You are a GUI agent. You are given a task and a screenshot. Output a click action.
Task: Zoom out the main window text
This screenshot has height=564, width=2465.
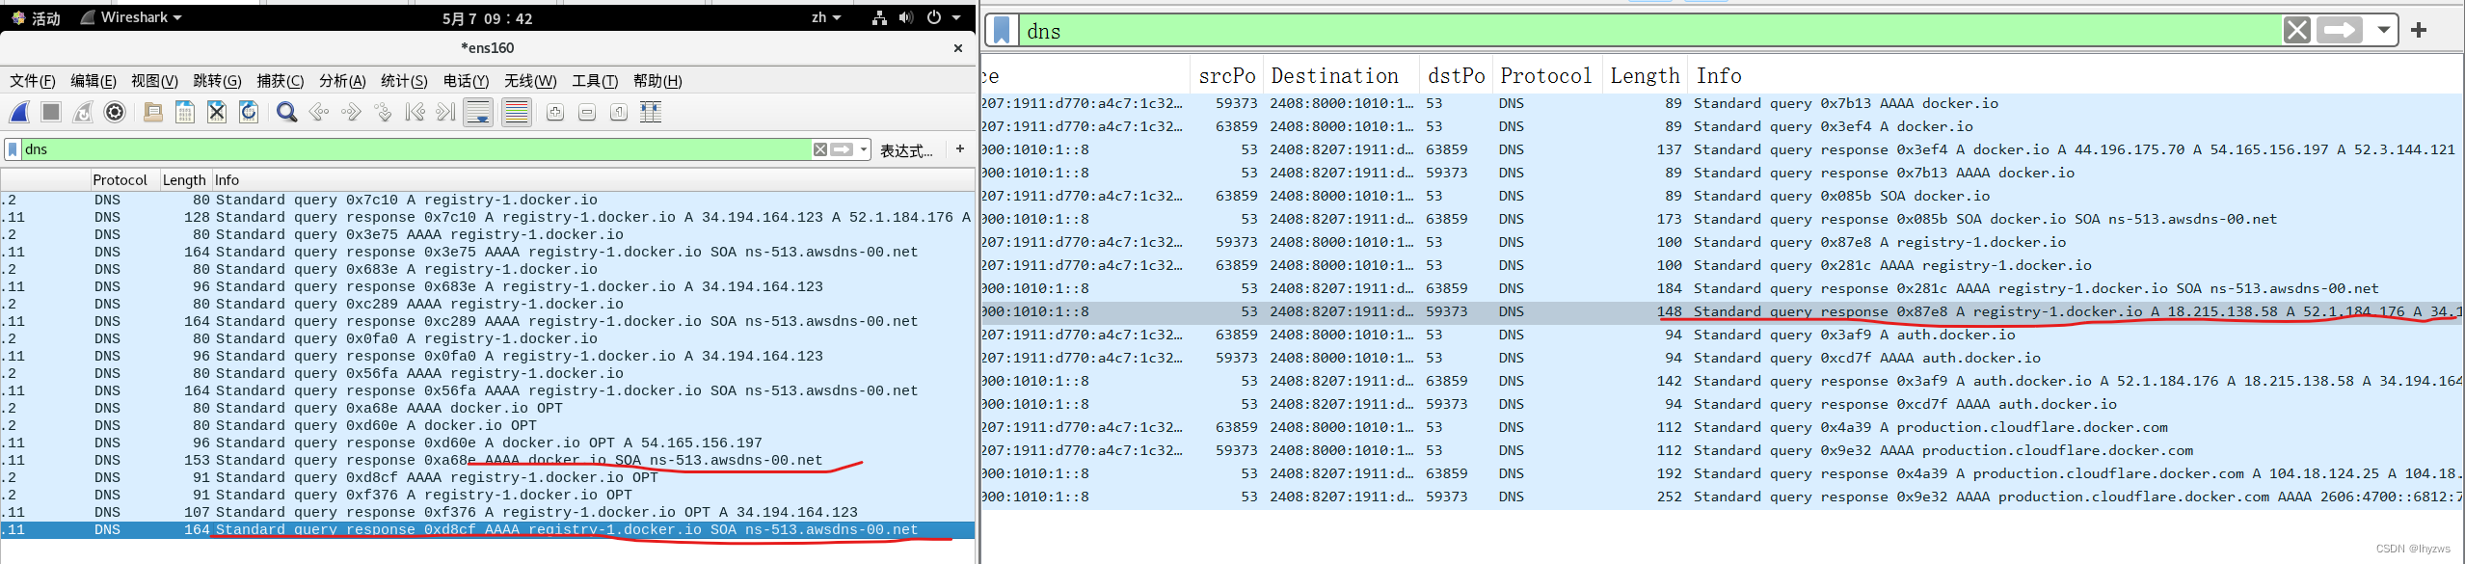point(587,113)
